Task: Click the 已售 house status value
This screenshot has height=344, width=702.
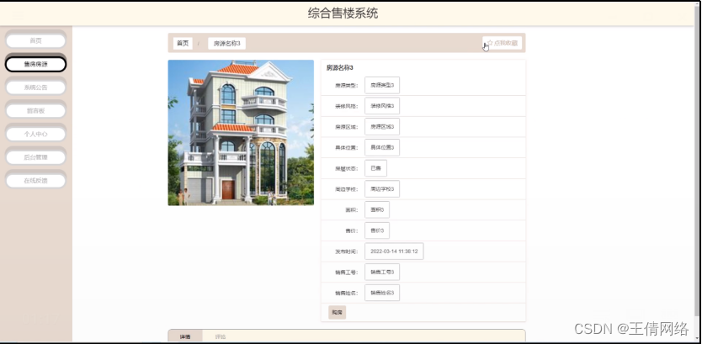Action: [x=375, y=168]
